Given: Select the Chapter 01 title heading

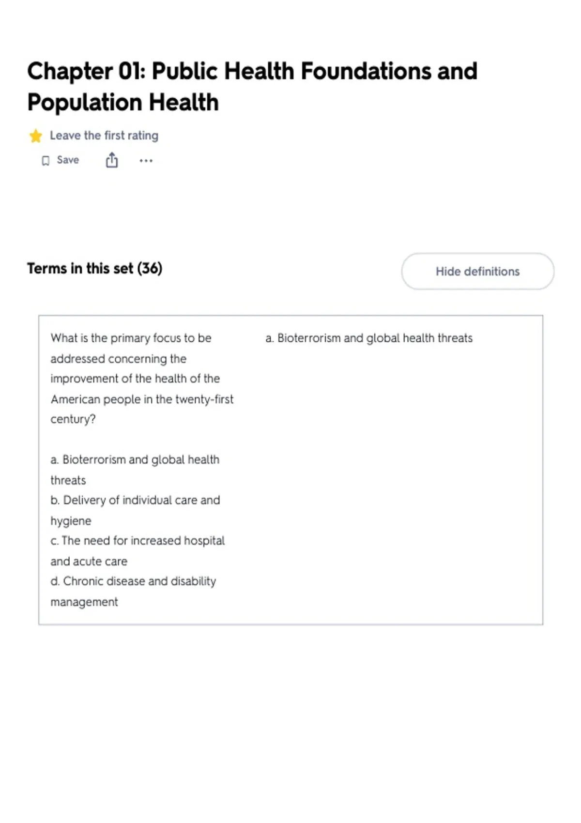Looking at the screenshot, I should [252, 87].
